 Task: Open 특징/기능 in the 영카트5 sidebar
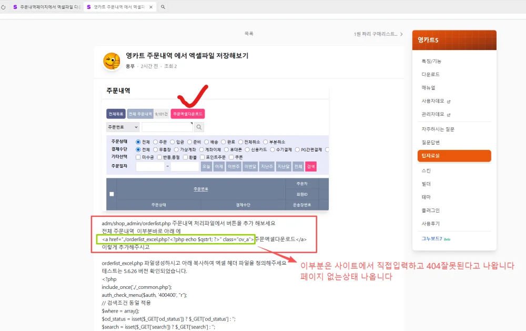[431, 61]
